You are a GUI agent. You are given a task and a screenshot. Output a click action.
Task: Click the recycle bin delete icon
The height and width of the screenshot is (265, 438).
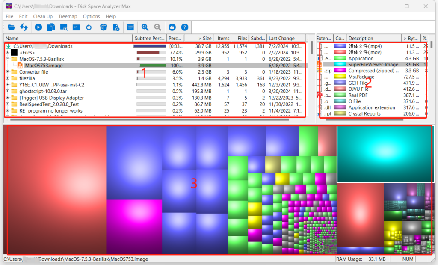[104, 27]
